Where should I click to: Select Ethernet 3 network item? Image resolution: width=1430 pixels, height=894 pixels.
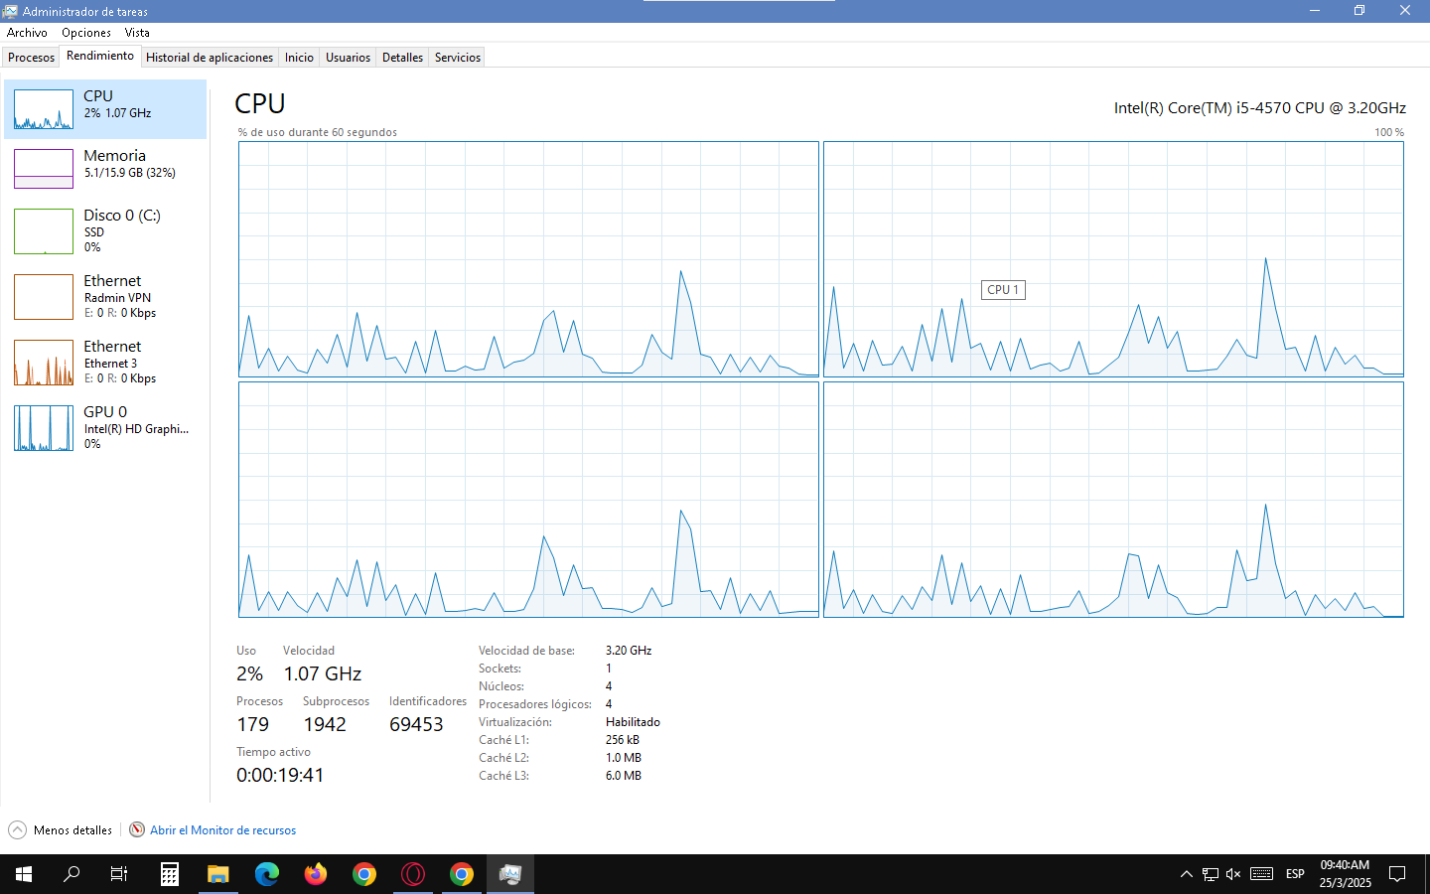105,362
